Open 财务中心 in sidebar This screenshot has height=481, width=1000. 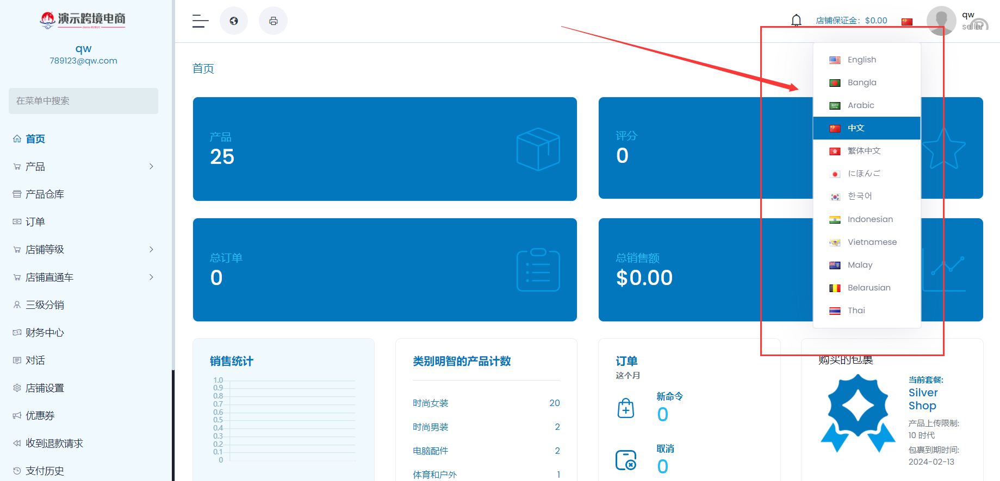point(45,333)
